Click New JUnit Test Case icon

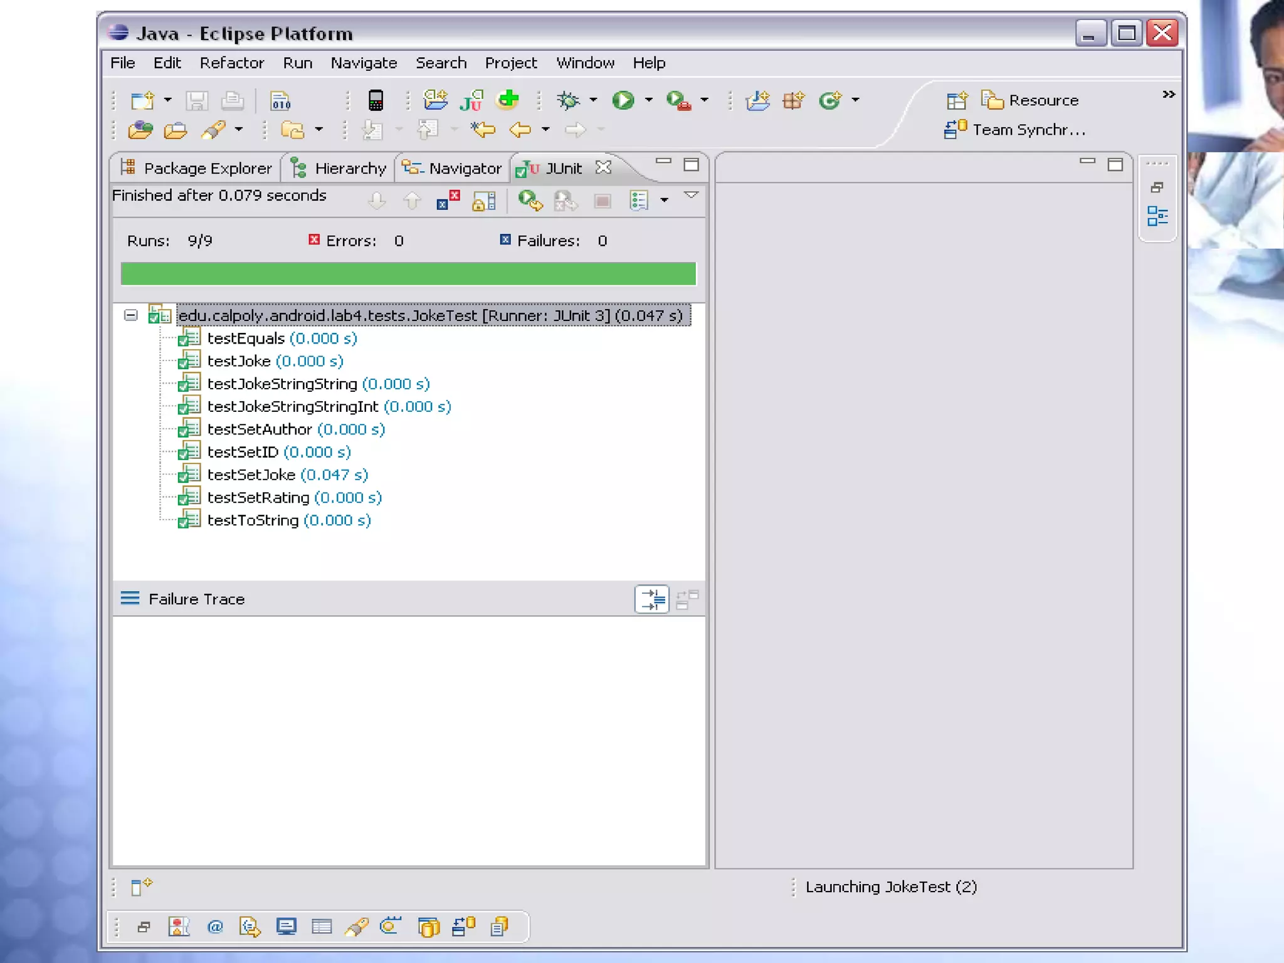[x=471, y=100]
